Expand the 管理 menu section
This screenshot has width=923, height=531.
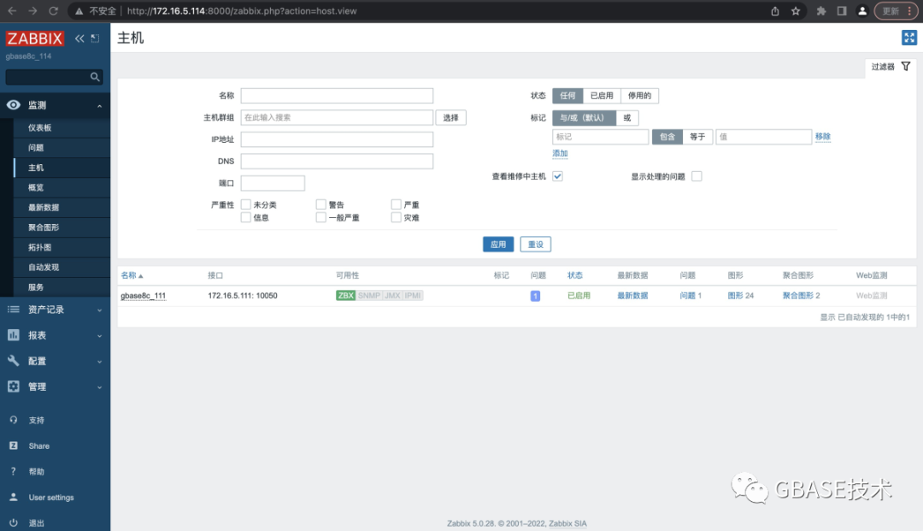pos(99,387)
